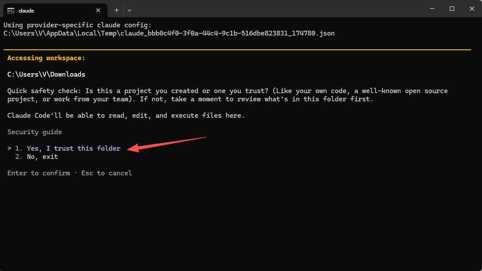The height and width of the screenshot is (271, 482).
Task: Open the Security guide link
Action: pos(35,132)
